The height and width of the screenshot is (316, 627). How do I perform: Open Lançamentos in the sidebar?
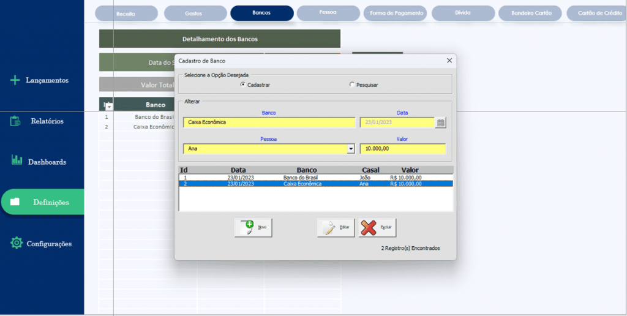[47, 80]
